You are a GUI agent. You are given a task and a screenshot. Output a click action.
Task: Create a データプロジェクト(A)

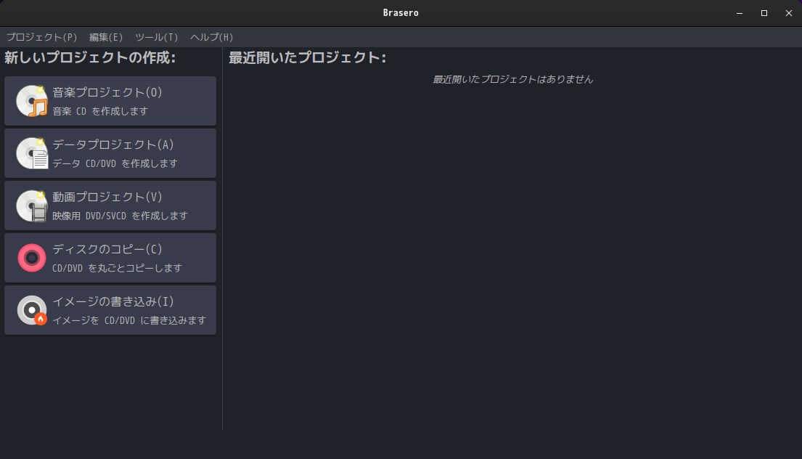click(x=110, y=153)
